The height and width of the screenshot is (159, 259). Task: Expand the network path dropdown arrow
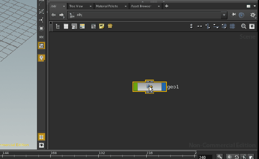point(224,15)
